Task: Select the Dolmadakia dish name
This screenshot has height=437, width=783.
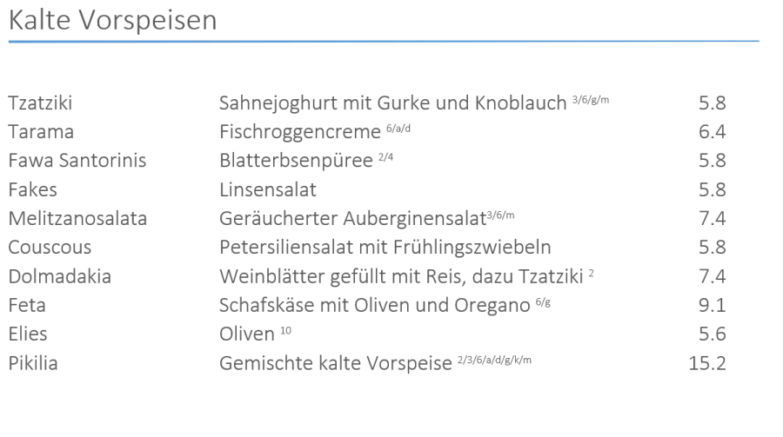Action: click(x=59, y=276)
